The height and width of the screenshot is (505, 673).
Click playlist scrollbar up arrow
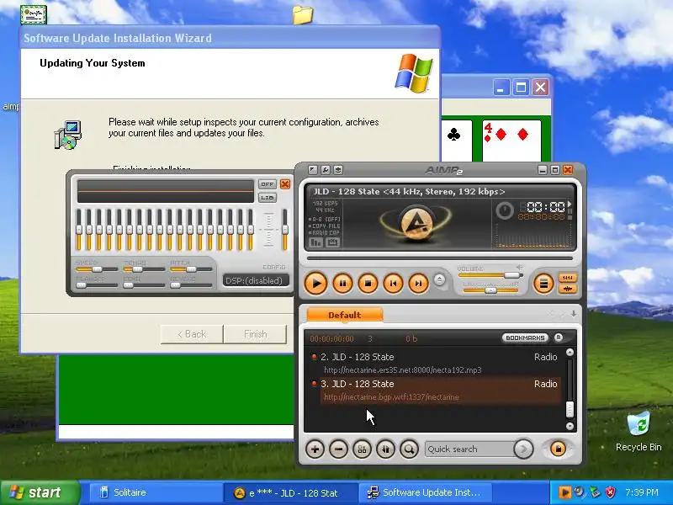click(x=570, y=353)
